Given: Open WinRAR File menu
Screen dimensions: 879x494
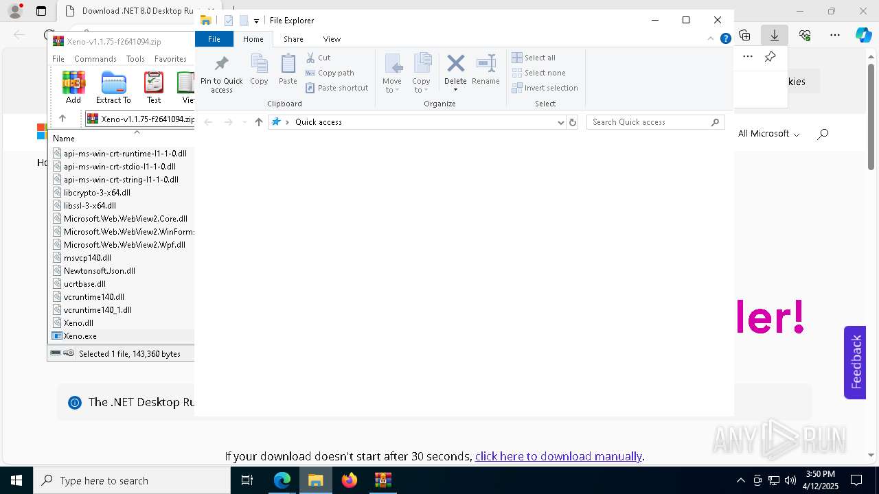Looking at the screenshot, I should click(x=58, y=59).
